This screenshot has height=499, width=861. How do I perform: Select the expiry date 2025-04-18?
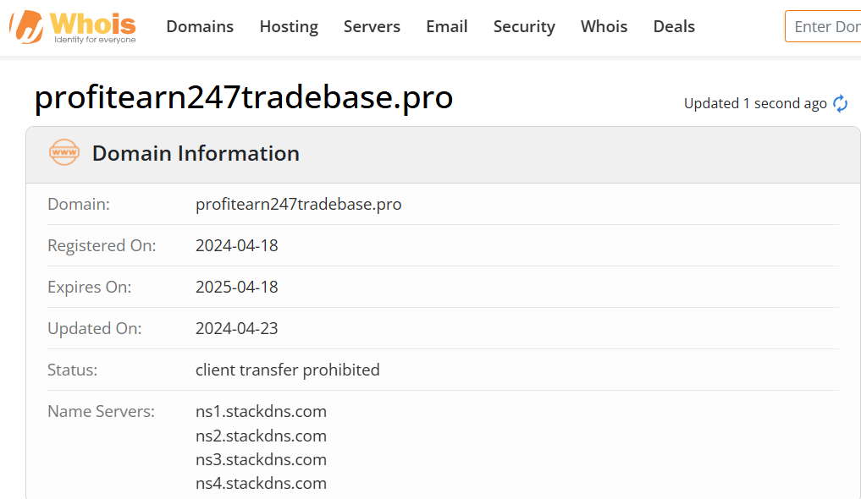coord(237,287)
